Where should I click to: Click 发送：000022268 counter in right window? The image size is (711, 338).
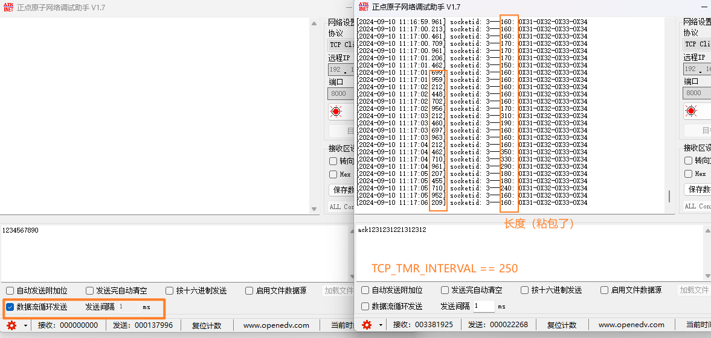point(498,325)
